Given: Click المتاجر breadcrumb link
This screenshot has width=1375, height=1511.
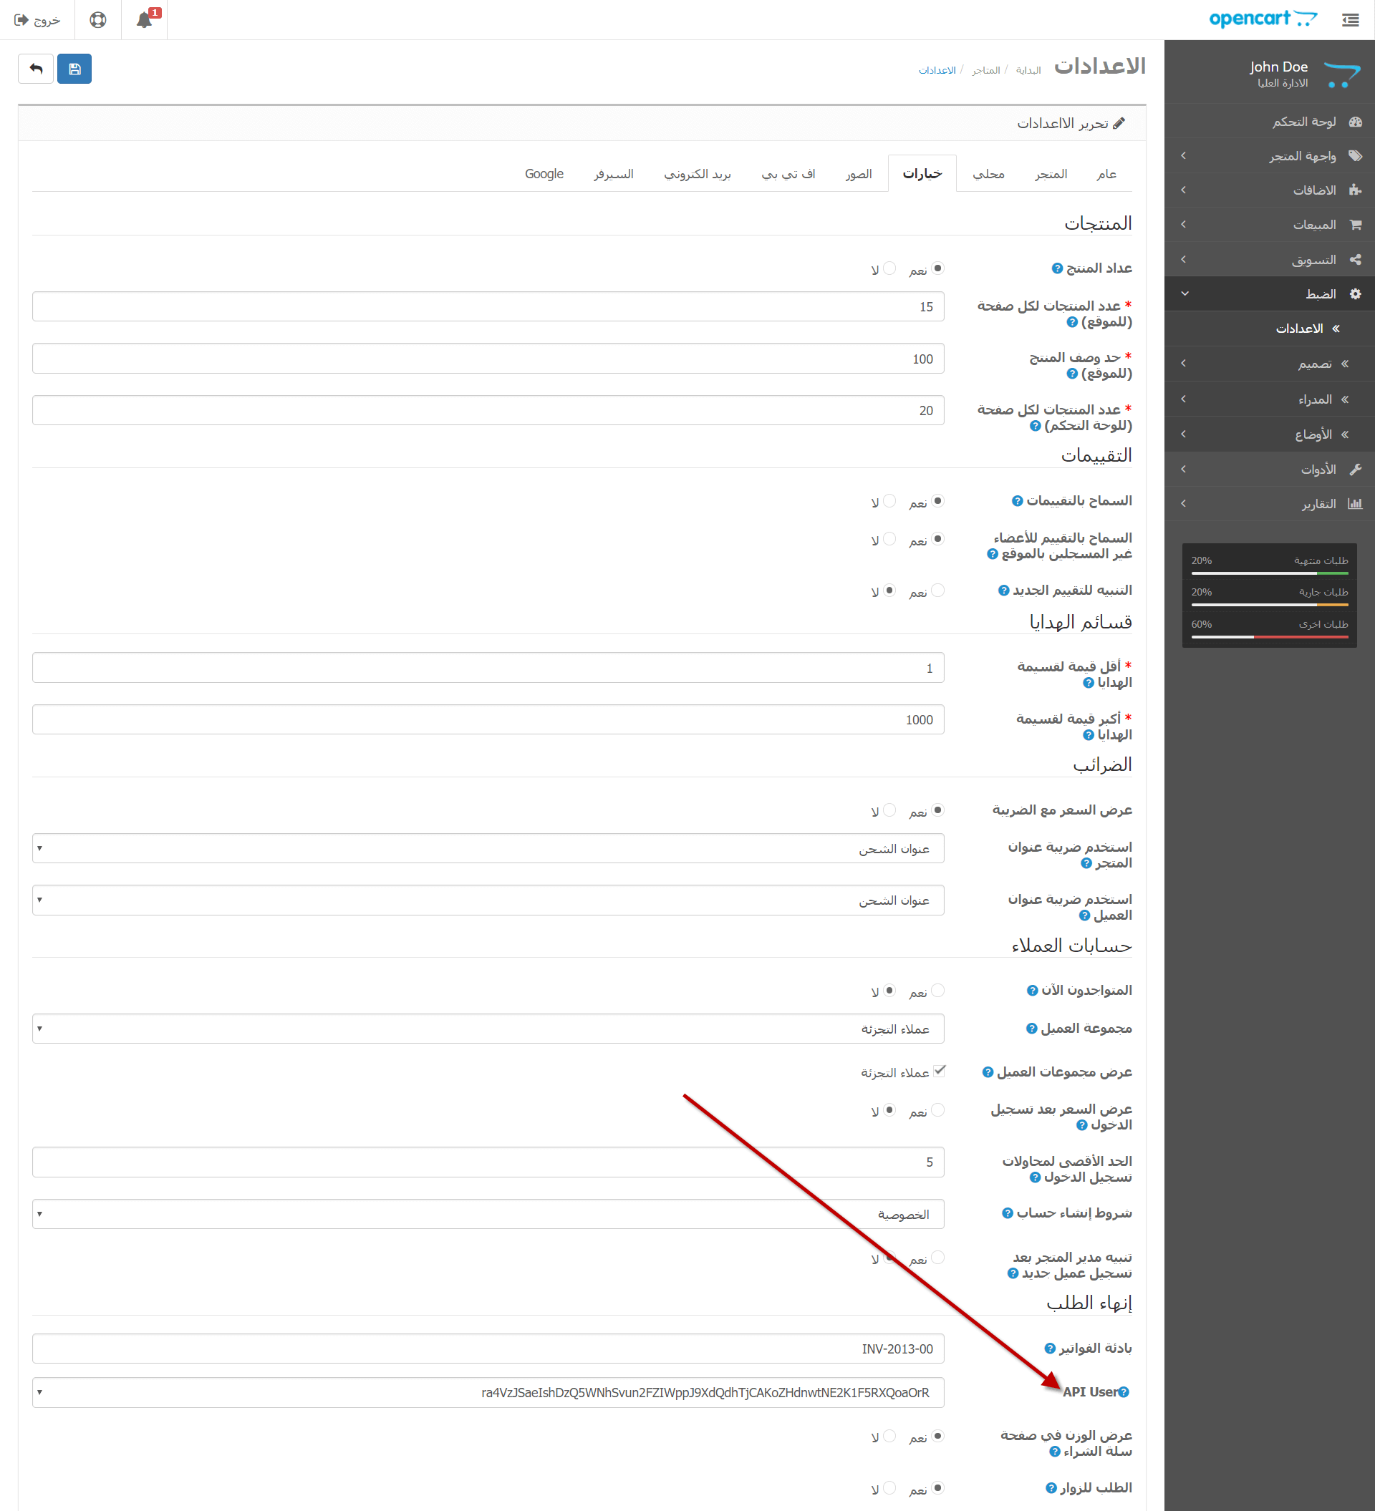Looking at the screenshot, I should coord(986,70).
